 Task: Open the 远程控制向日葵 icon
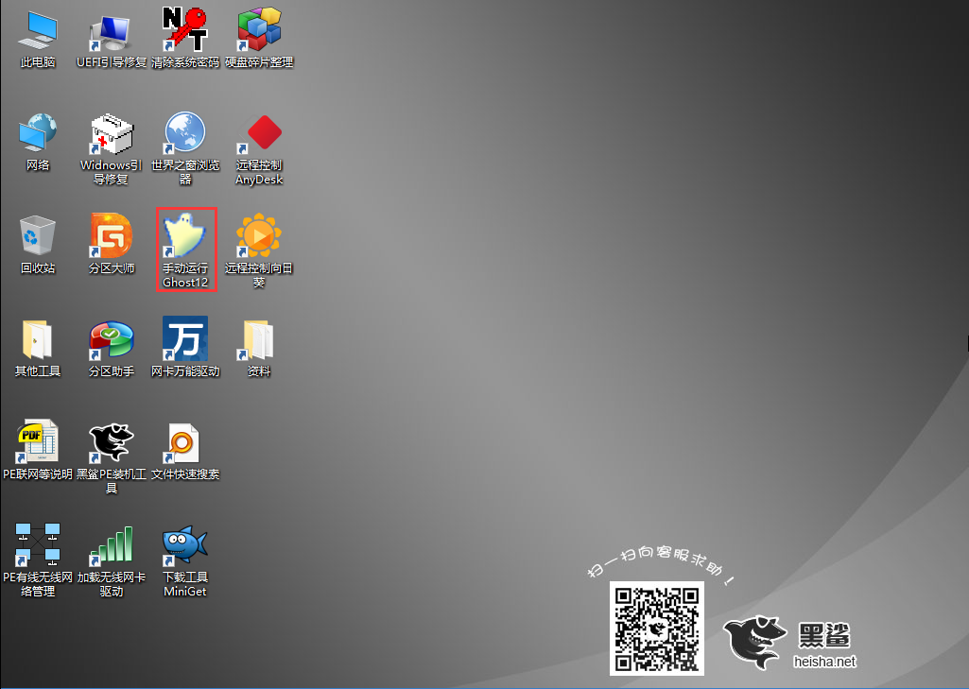(259, 237)
